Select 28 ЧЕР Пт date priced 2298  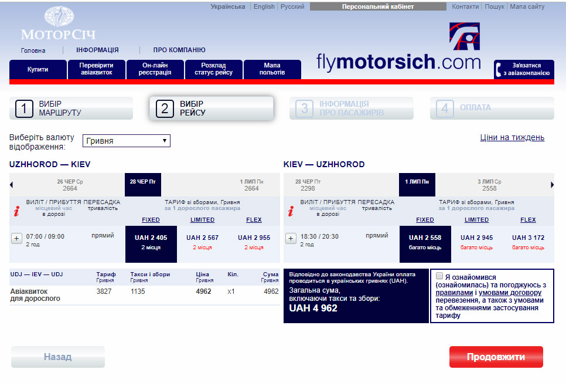pyautogui.click(x=308, y=185)
